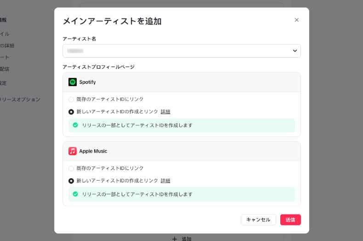
Task: Open the 詳細 link under Spotify
Action: 165,112
